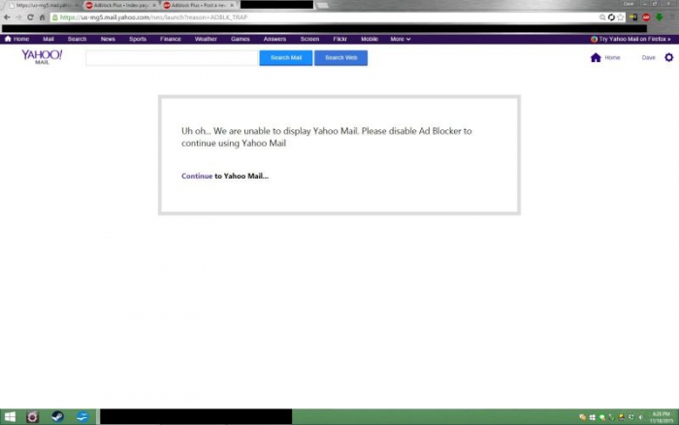
Task: Open Home in Yahoo top navigation
Action: 16,39
